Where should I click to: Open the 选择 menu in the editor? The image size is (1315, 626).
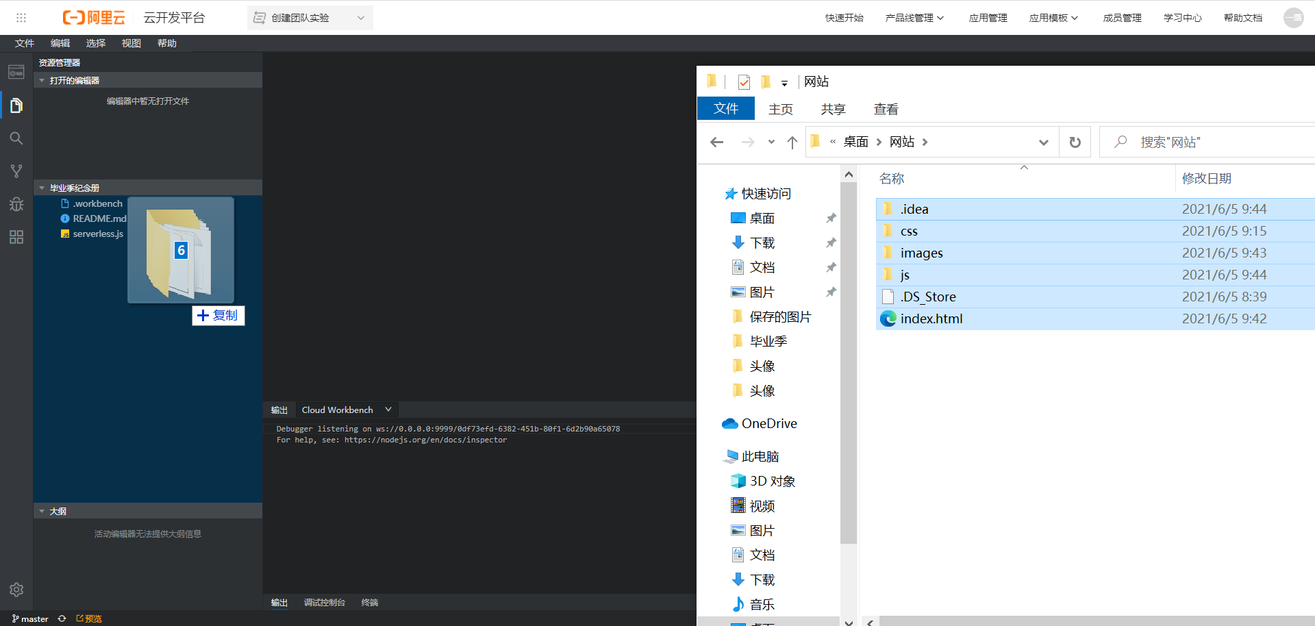96,43
